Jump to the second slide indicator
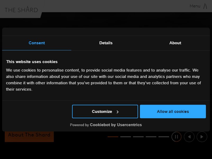 tap(125, 137)
